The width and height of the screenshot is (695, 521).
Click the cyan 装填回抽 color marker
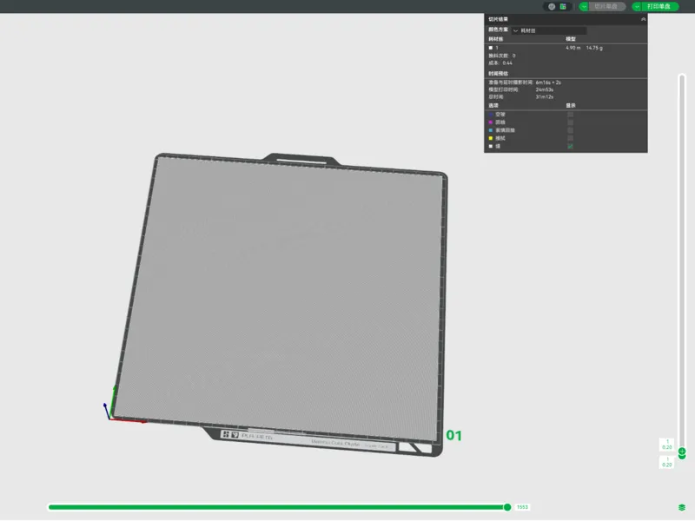click(491, 130)
